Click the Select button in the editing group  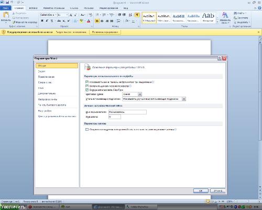[242, 23]
